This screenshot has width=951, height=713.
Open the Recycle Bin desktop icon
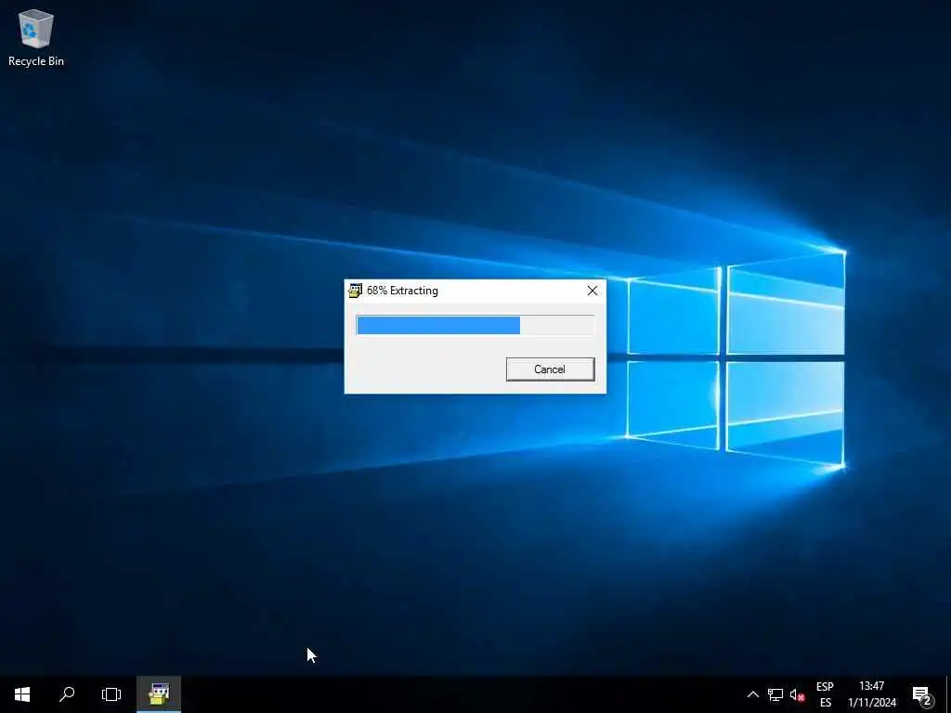click(36, 37)
